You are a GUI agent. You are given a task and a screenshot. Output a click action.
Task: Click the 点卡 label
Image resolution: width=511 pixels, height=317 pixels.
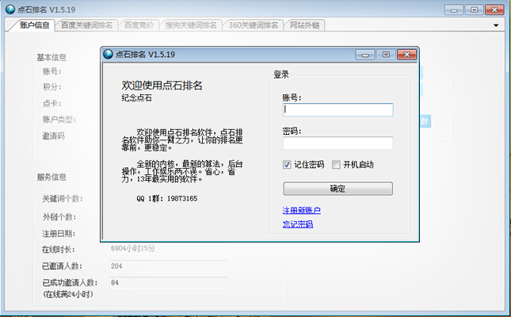pos(51,103)
